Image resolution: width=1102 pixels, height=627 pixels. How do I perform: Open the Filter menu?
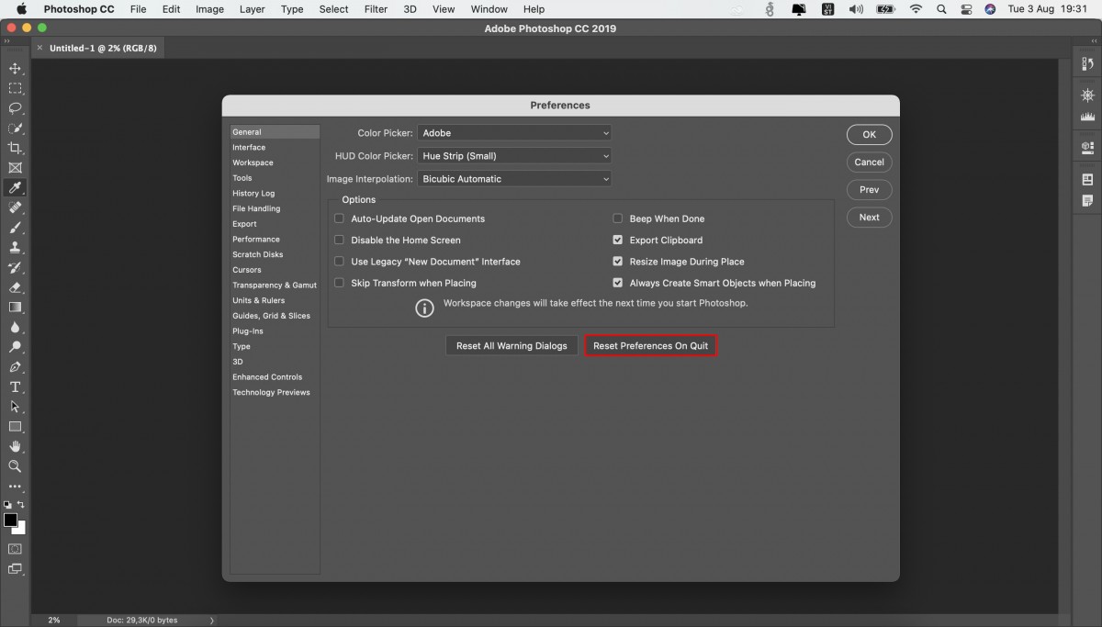click(376, 9)
